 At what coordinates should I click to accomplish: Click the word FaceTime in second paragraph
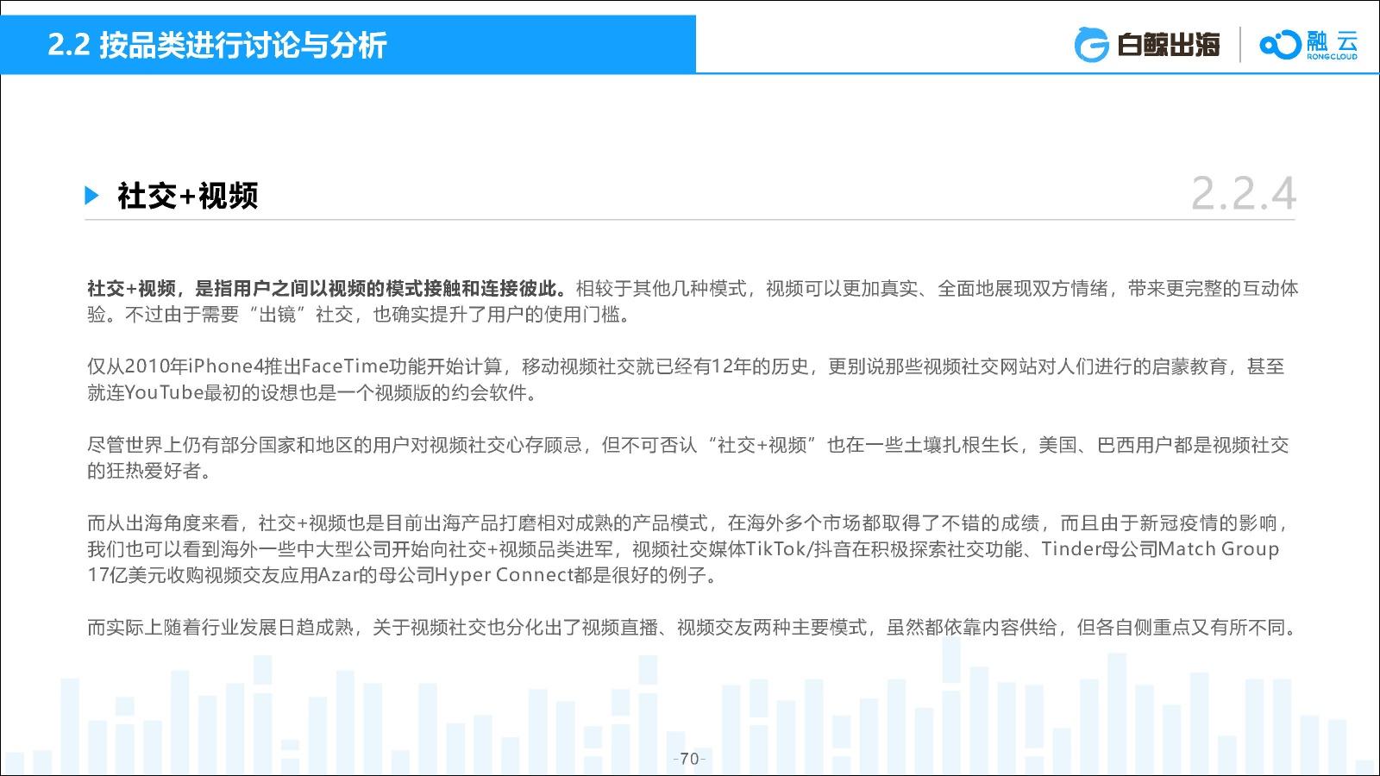(x=345, y=366)
